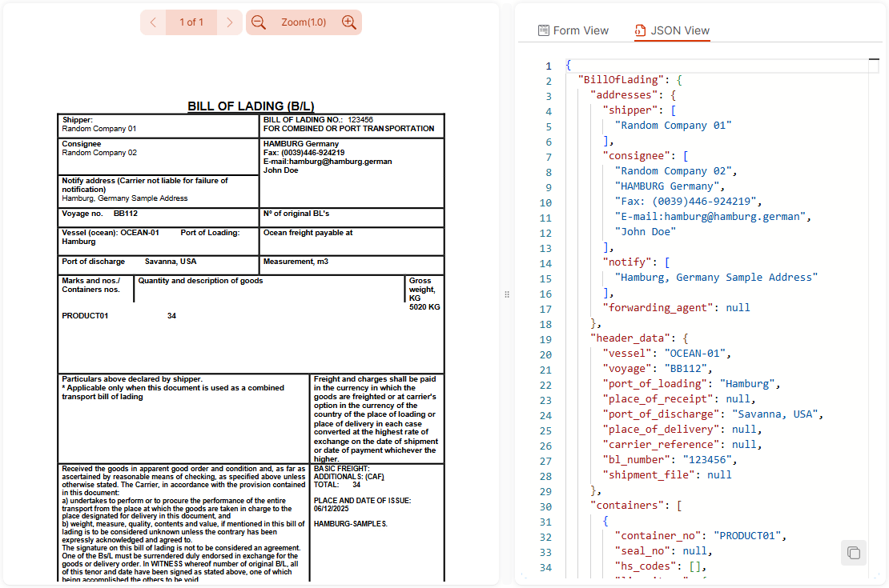Select 'Random Company 01' in document
This screenshot has height=588, width=889.
point(99,129)
